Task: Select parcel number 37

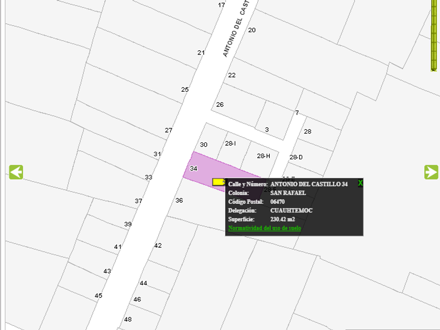Action: tap(138, 201)
